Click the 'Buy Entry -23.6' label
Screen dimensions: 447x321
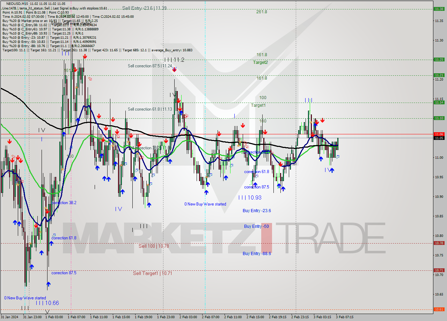coord(257,210)
